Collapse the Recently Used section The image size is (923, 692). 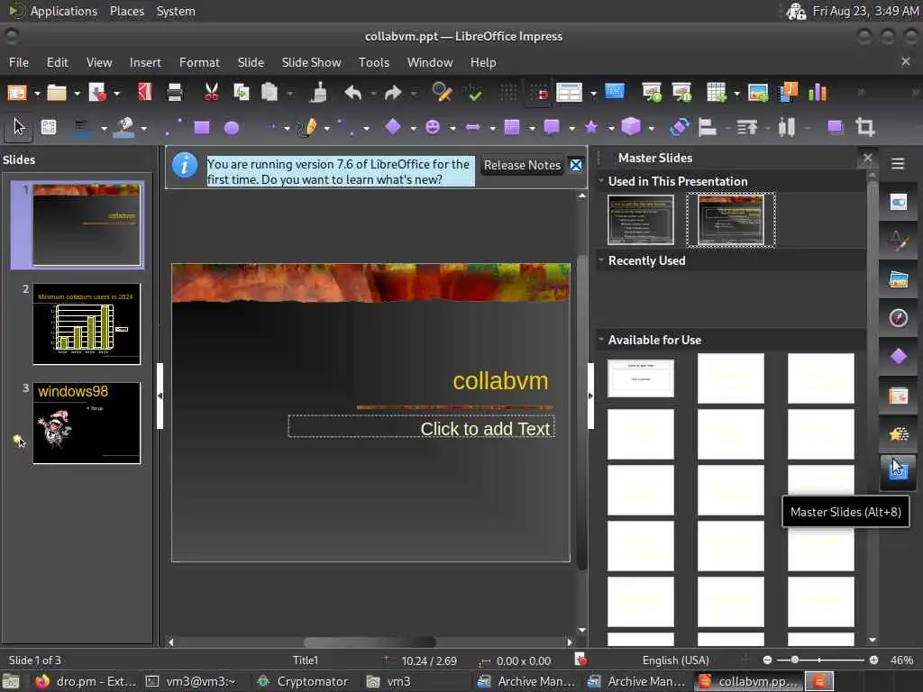(601, 259)
